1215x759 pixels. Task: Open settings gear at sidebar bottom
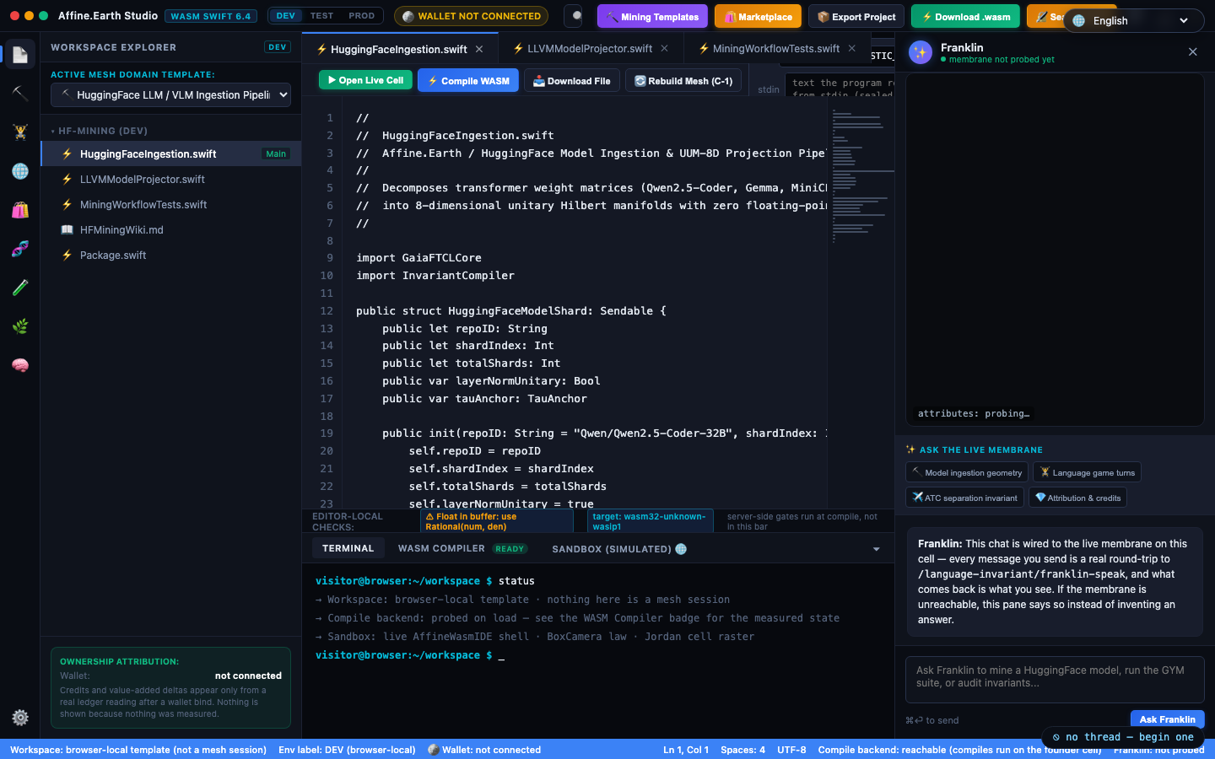click(20, 718)
